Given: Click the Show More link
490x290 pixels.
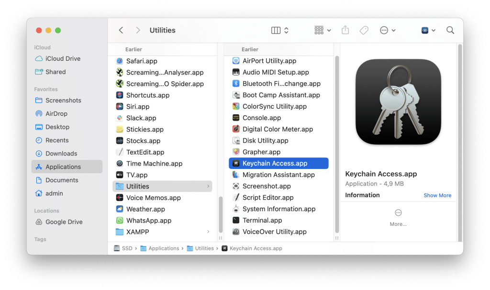Looking at the screenshot, I should 437,195.
